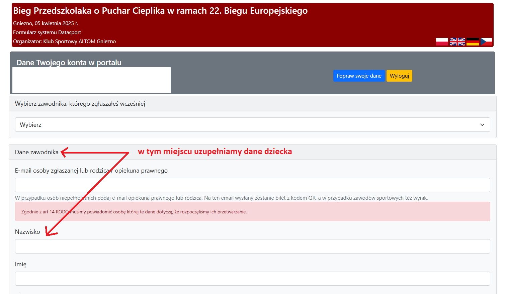Click the chevron arrow of Wybierz dropdown
505x294 pixels.
click(x=482, y=125)
